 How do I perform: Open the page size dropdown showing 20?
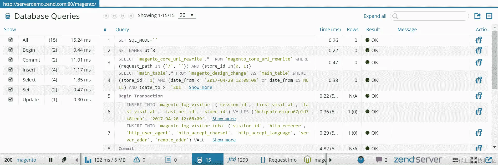pyautogui.click(x=187, y=15)
